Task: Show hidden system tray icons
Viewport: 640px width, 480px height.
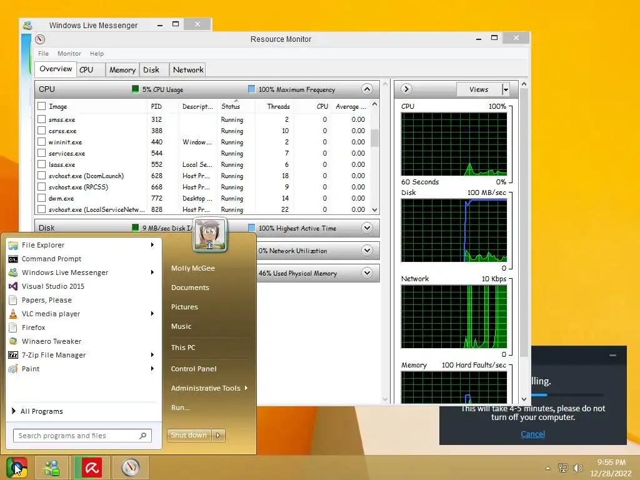Action: pyautogui.click(x=547, y=468)
